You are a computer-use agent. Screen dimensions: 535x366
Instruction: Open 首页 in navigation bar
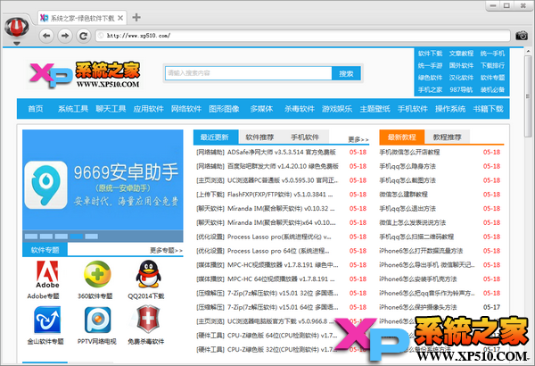pos(36,109)
